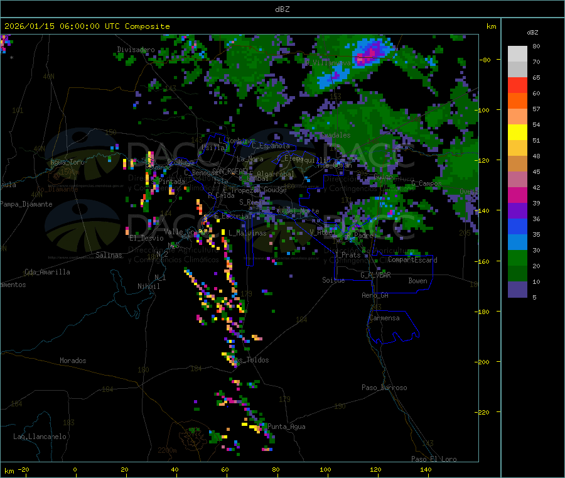565x478 pixels.
Task: Click the Soitue map label
Action: click(x=333, y=280)
